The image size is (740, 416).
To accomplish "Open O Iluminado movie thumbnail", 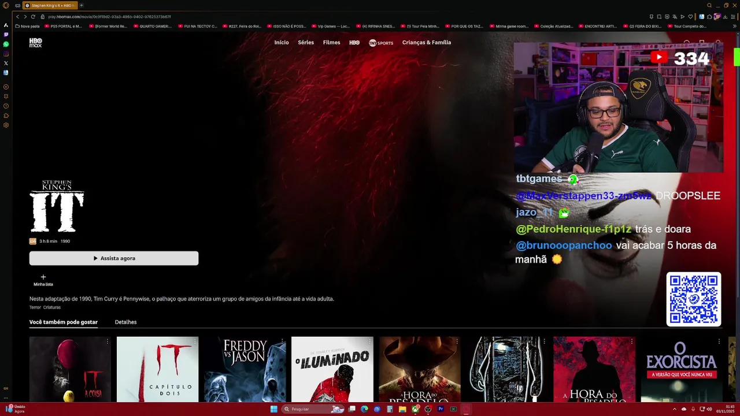I will 332,369.
